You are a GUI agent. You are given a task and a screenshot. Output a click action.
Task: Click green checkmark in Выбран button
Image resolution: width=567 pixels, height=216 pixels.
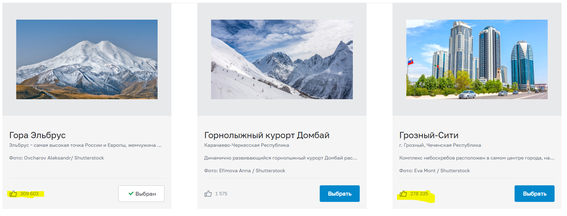(x=131, y=194)
